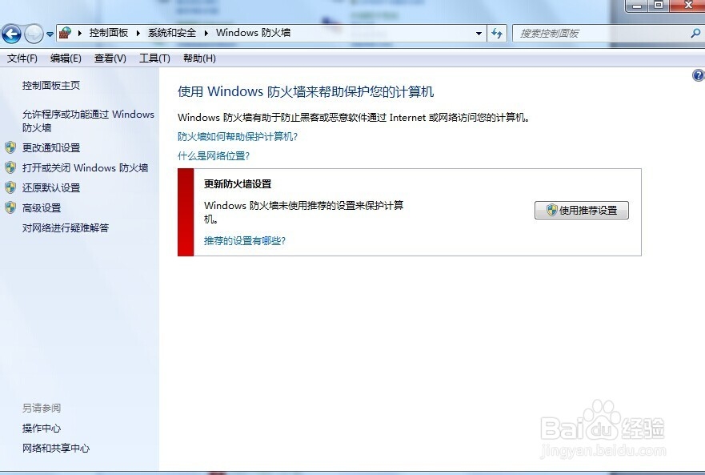Click the search magnifier icon
The image size is (705, 475).
pyautogui.click(x=695, y=34)
